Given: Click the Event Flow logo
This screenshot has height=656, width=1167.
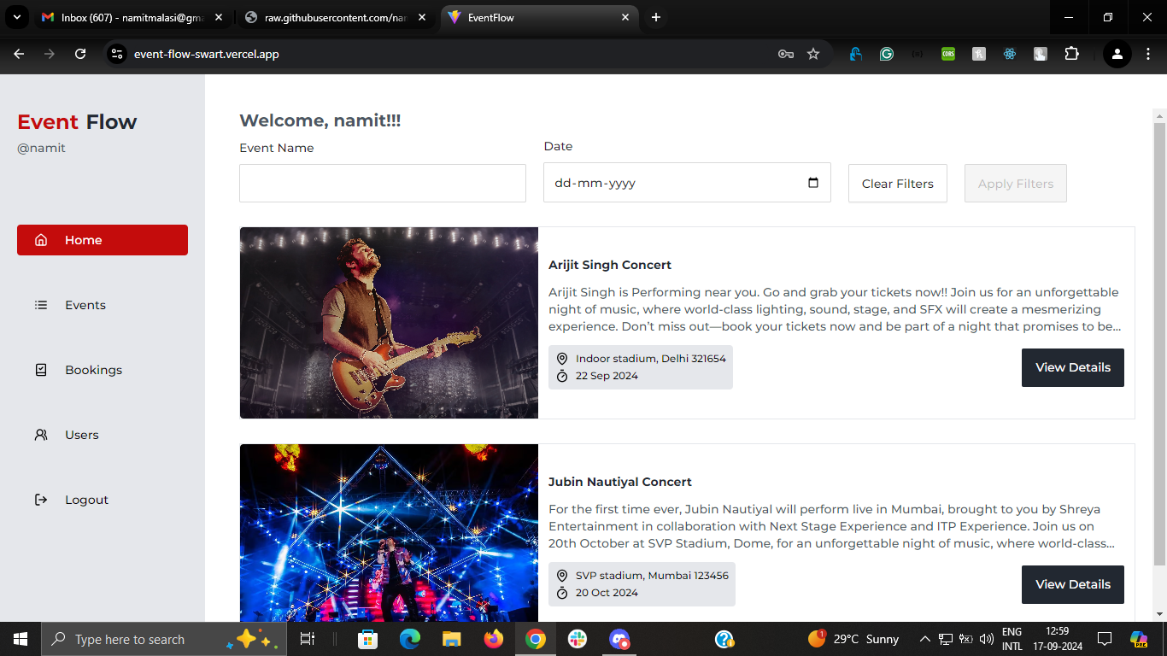Looking at the screenshot, I should click(77, 122).
